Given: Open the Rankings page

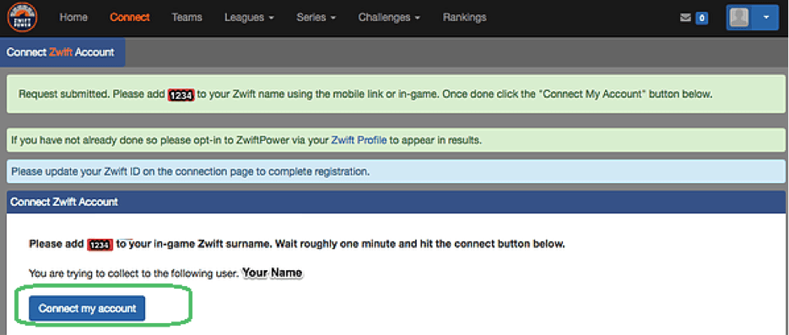Looking at the screenshot, I should click(464, 18).
